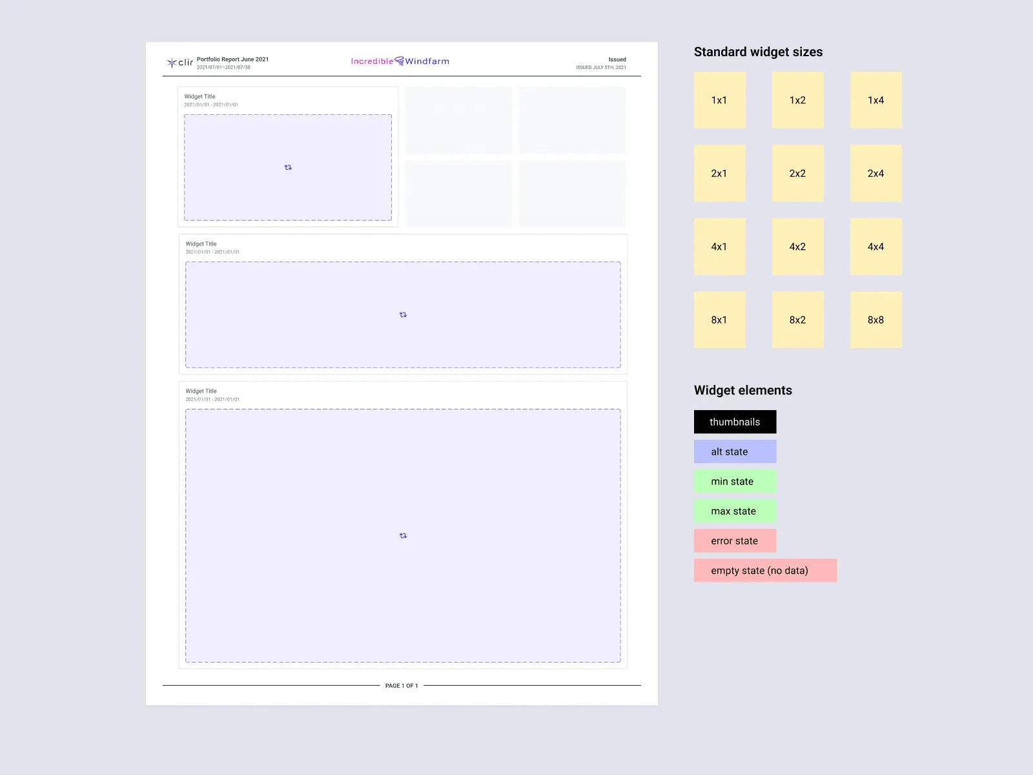Choose the 4x4 sticky note
This screenshot has width=1033, height=775.
point(875,247)
